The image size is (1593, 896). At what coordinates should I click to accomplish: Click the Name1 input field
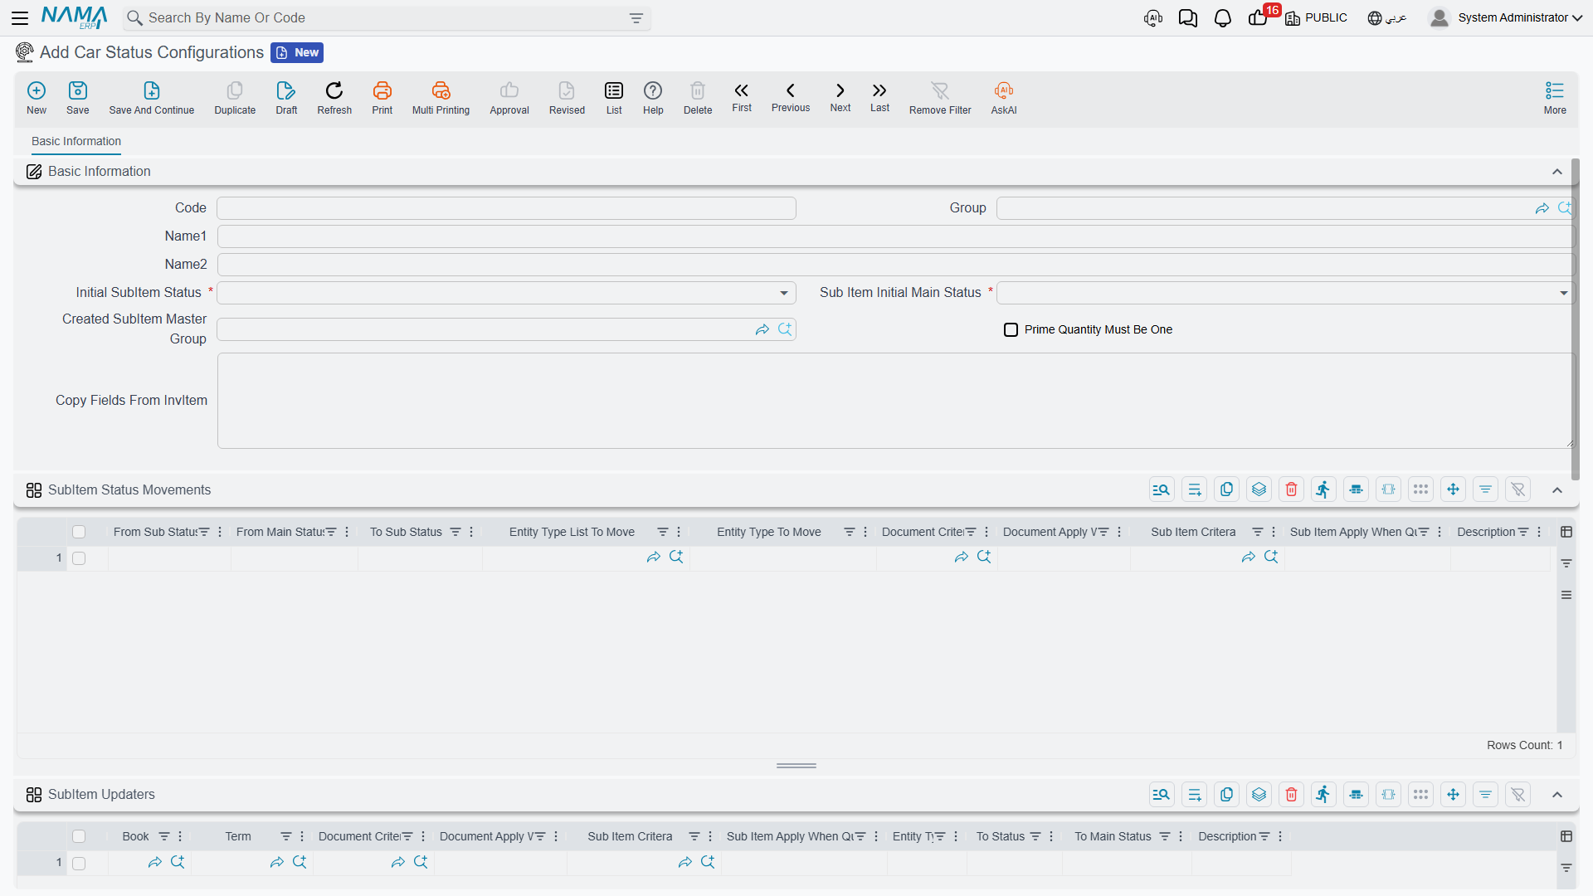pos(895,236)
